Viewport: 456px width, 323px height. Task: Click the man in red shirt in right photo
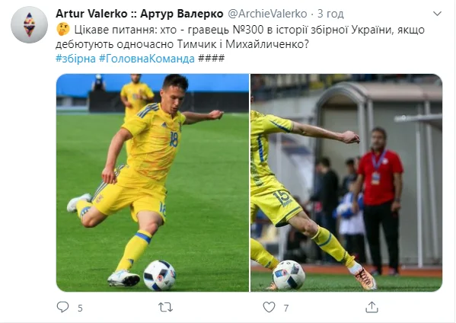378,201
